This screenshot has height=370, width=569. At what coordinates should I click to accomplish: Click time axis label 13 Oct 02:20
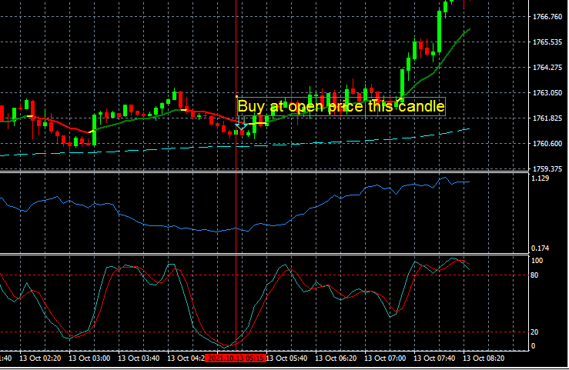pos(40,358)
